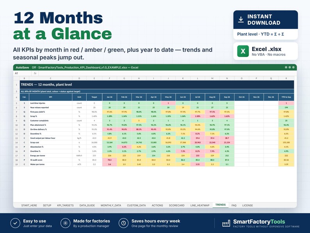Click the Jan 26 month header
The image size is (310, 233).
click(110, 97)
